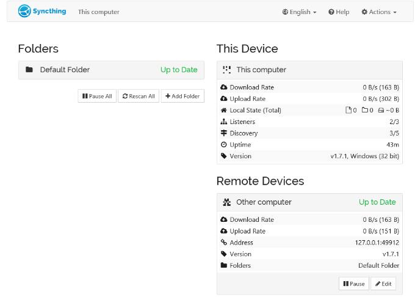415x297 pixels.
Task: Click the This computer navbar text
Action: point(98,12)
